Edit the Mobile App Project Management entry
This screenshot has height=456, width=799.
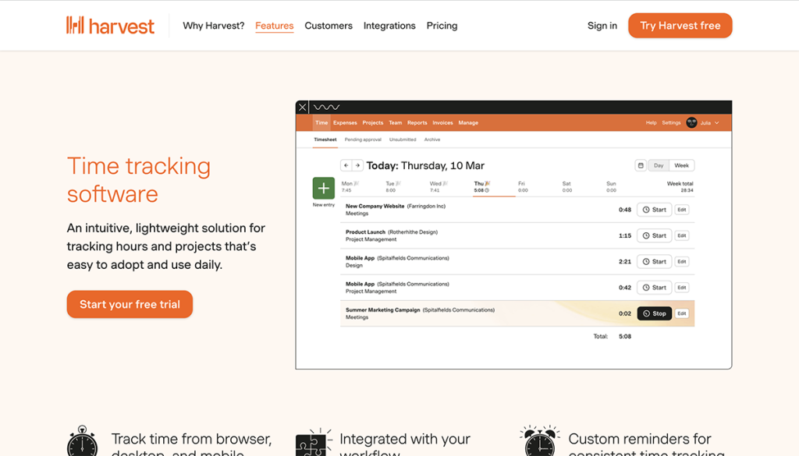682,288
